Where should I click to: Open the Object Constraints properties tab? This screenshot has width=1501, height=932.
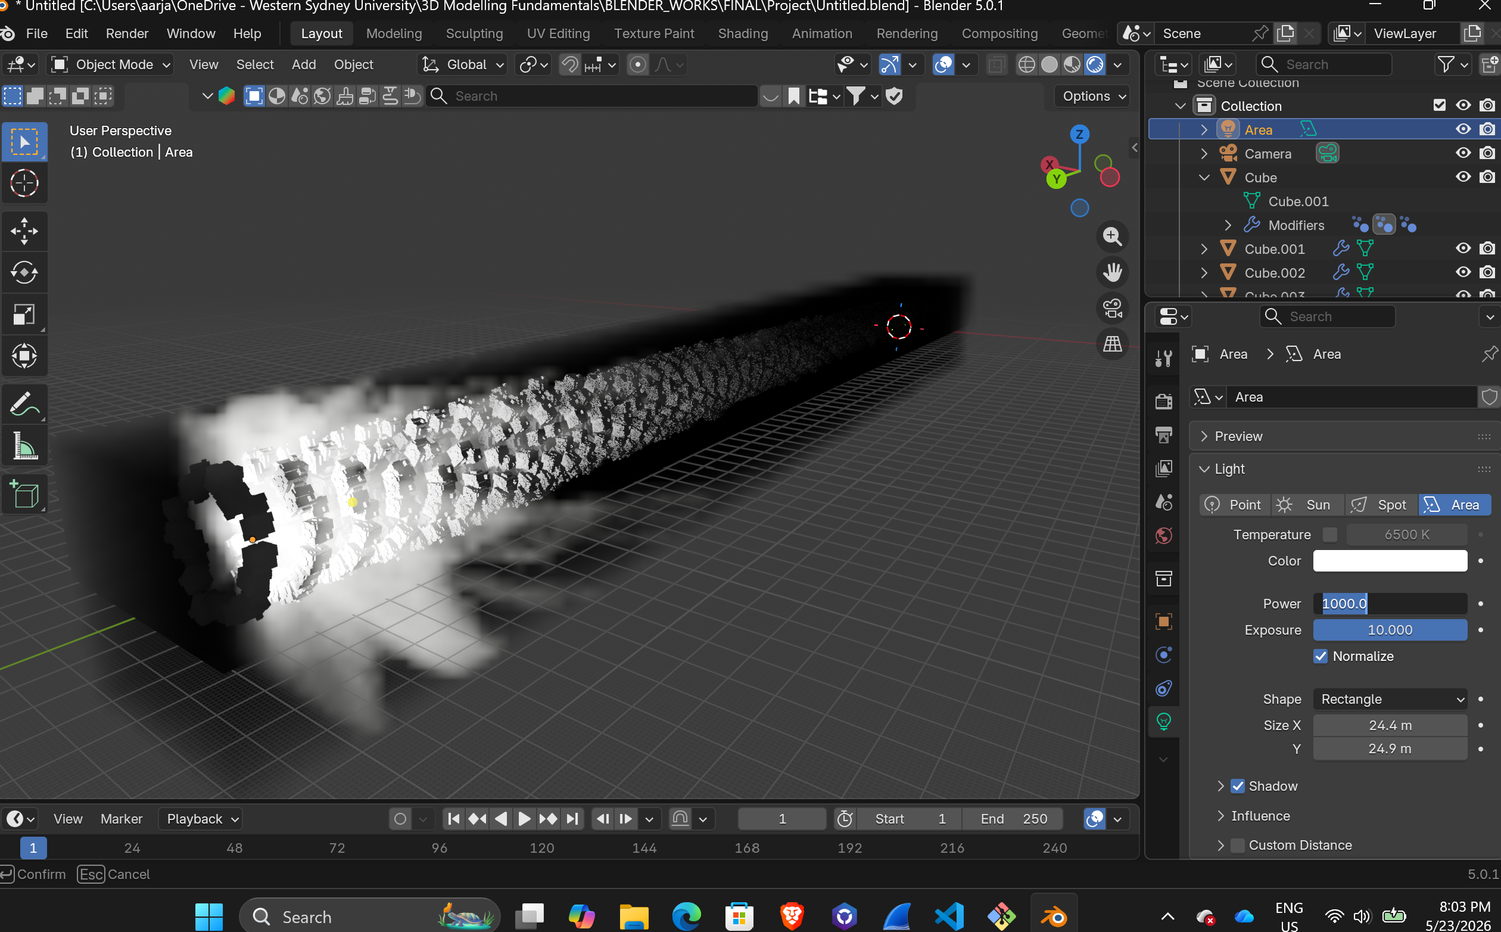[1163, 688]
